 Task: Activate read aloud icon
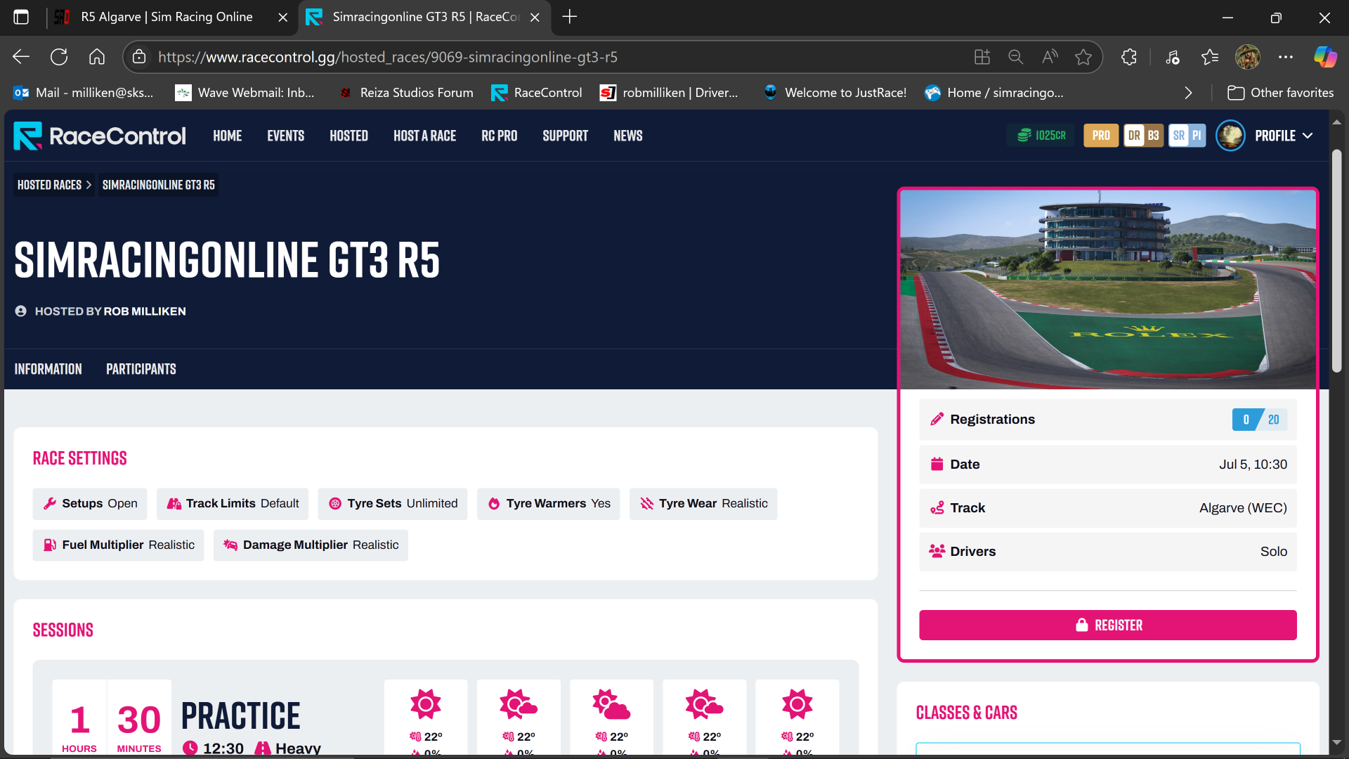1050,57
